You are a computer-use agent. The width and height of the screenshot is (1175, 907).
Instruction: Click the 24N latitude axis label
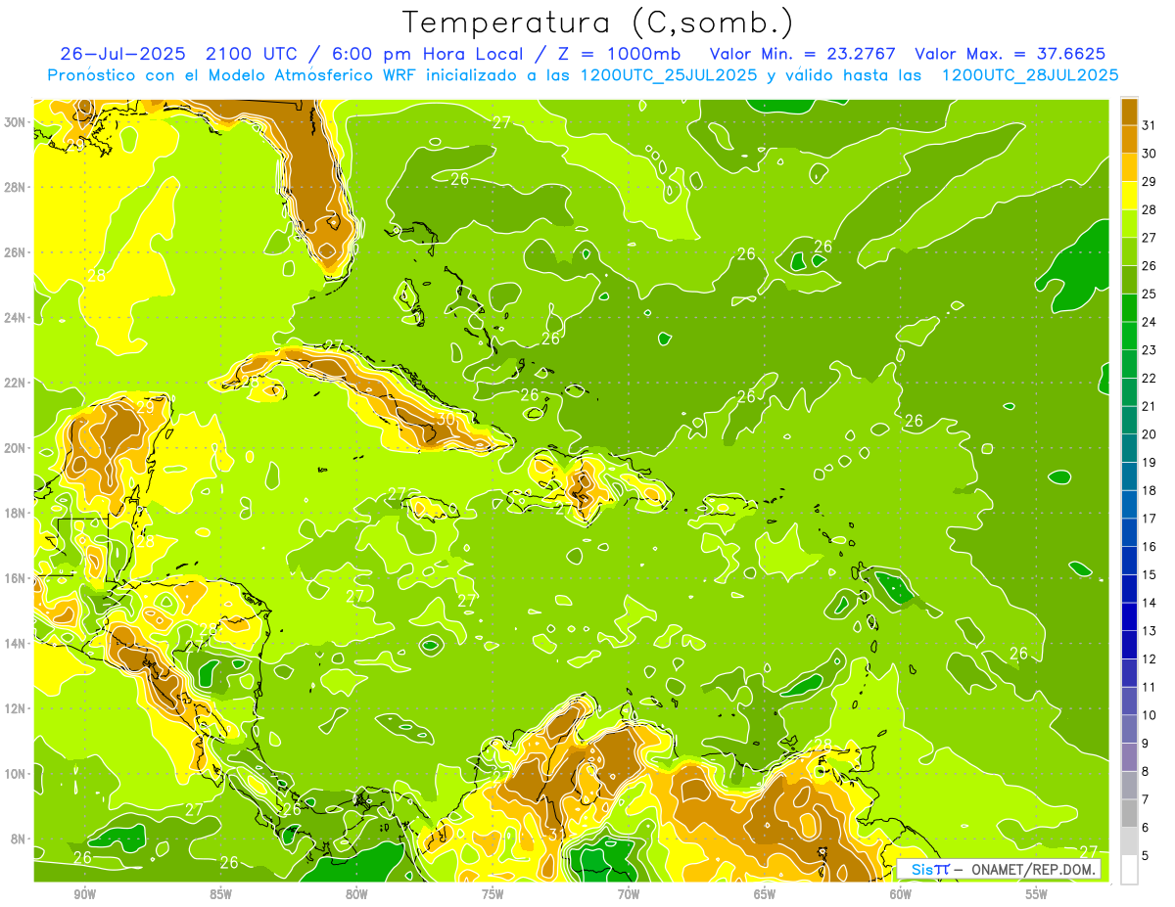[x=17, y=317]
